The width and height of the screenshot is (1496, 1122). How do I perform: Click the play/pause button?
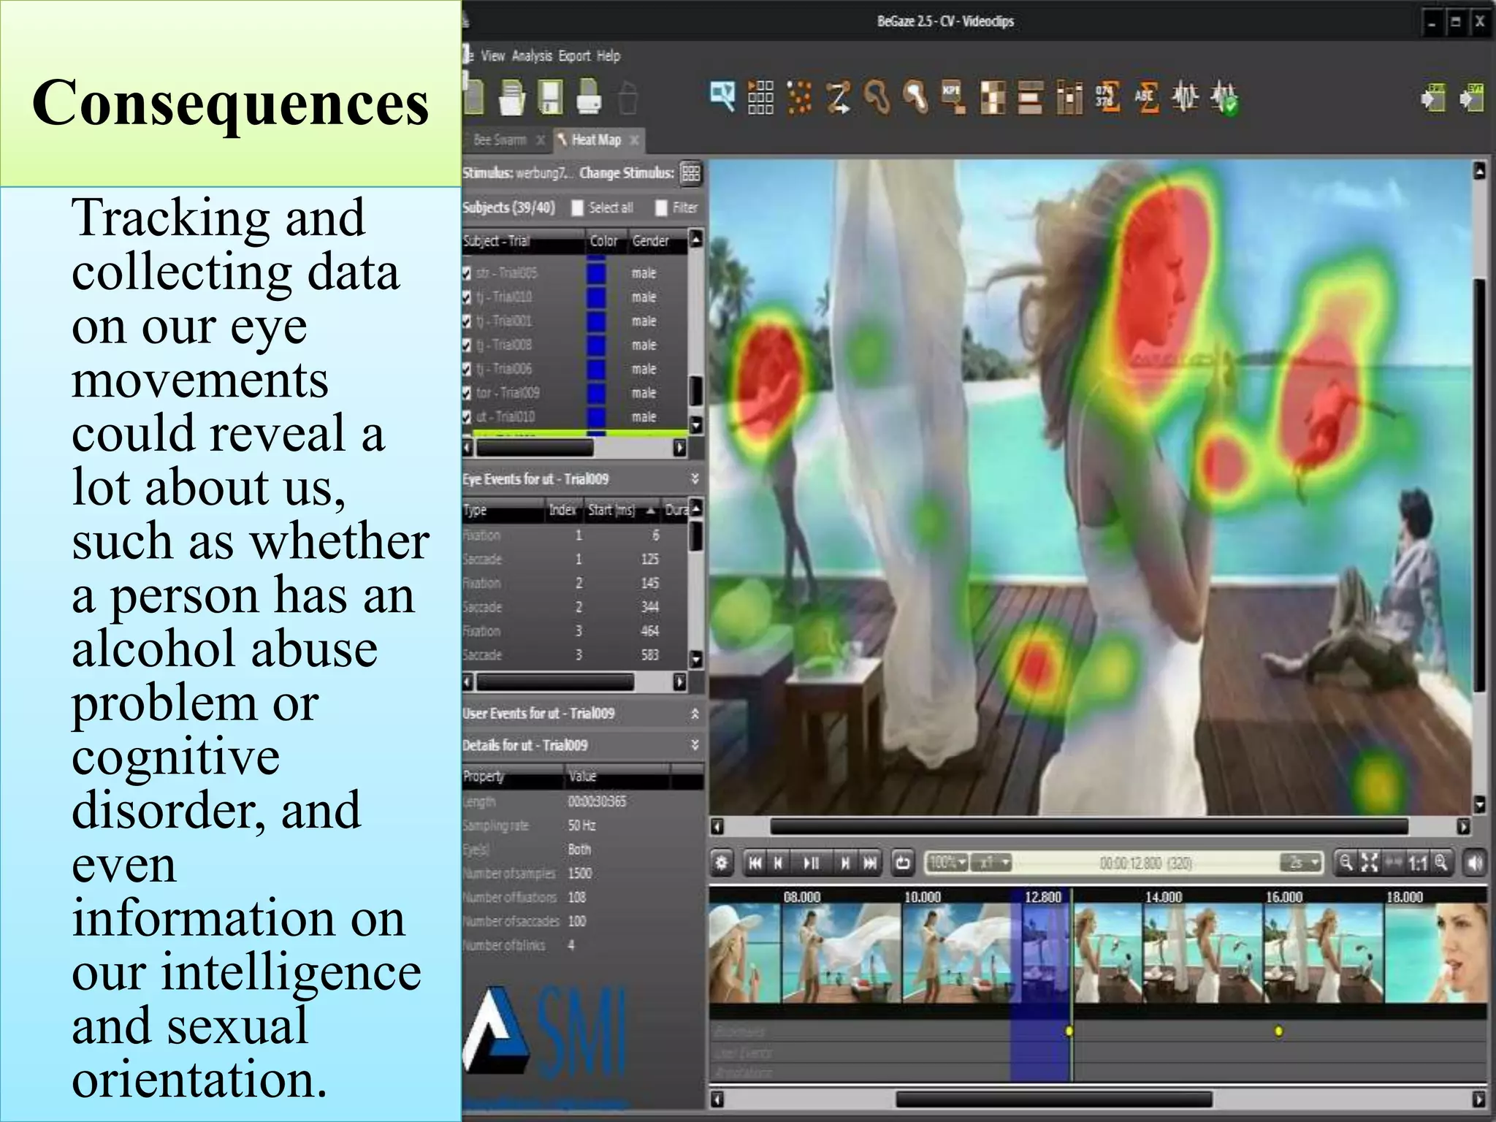[812, 863]
